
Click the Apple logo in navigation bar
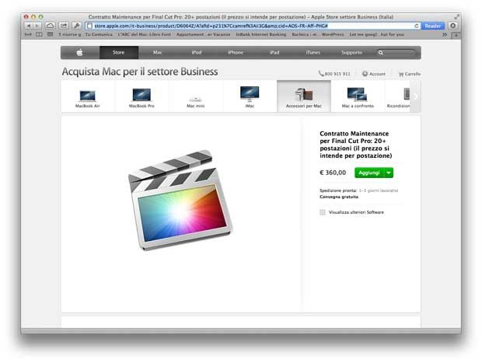[79, 53]
